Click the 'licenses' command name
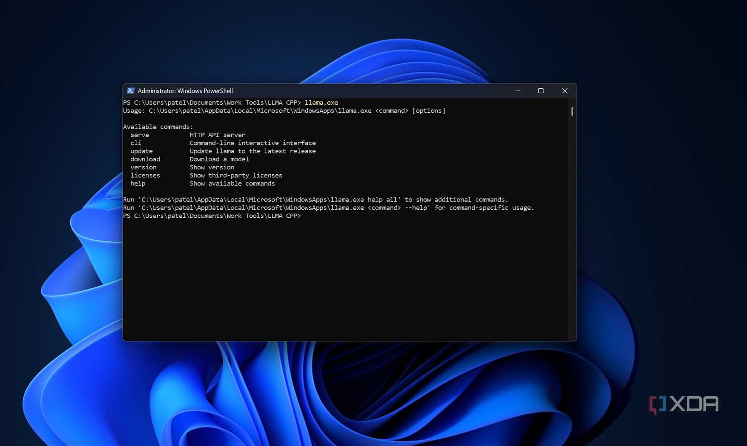Image resolution: width=747 pixels, height=446 pixels. click(x=145, y=176)
